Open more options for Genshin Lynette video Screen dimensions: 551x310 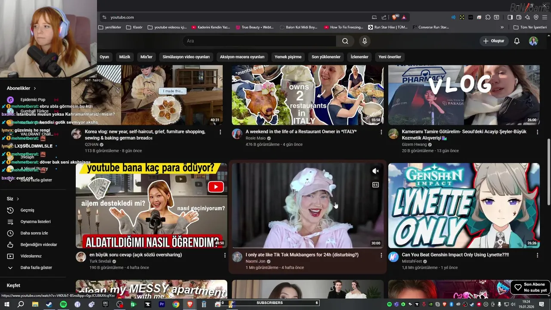[x=537, y=255]
